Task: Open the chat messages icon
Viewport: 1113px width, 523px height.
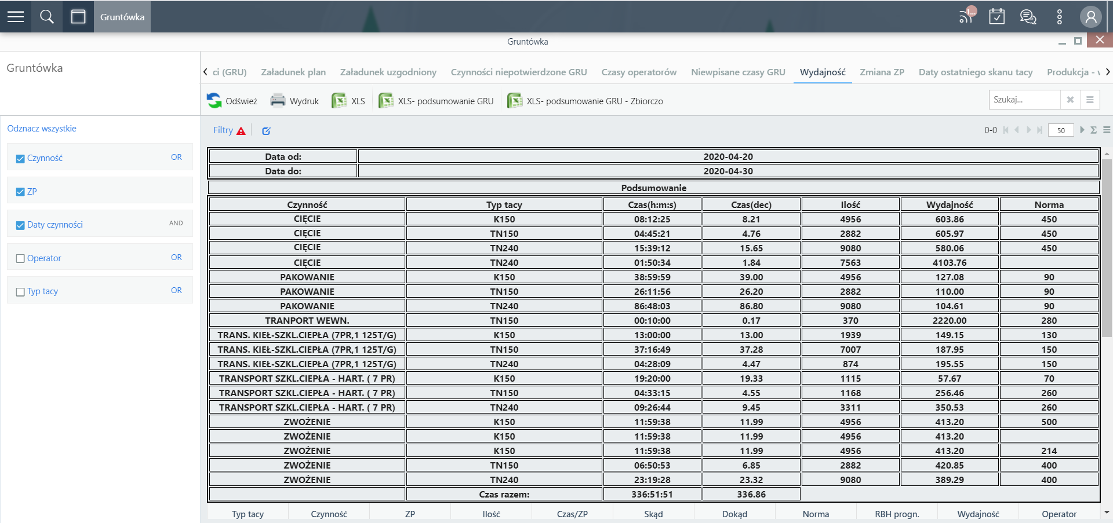Action: 1028,17
